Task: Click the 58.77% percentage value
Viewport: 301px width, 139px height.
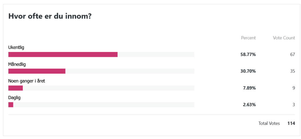Action: (x=248, y=55)
